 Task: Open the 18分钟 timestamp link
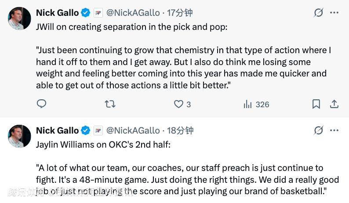click(179, 130)
